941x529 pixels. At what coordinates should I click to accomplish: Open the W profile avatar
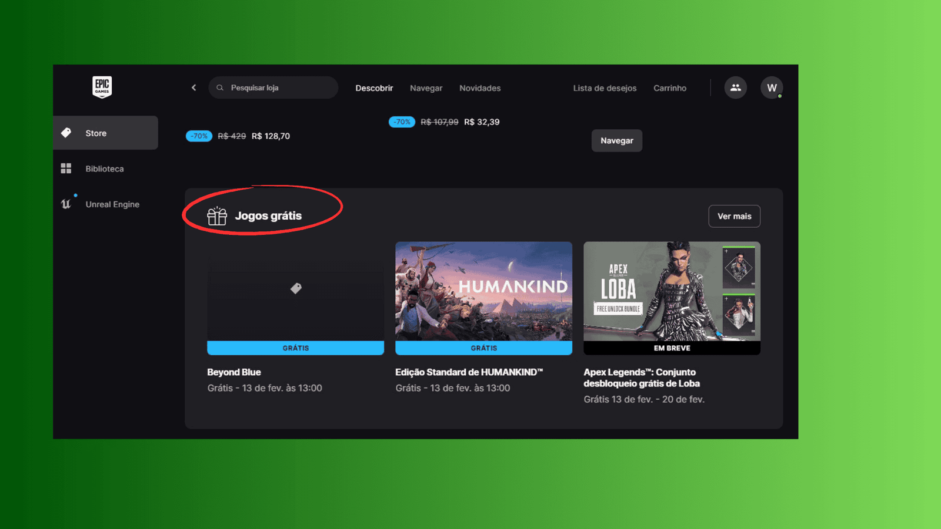pos(772,87)
